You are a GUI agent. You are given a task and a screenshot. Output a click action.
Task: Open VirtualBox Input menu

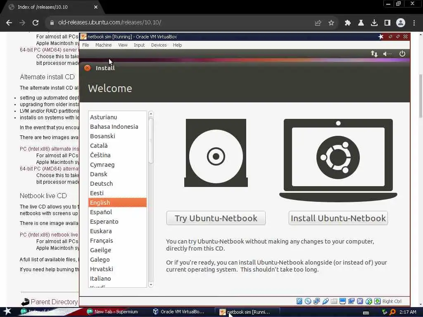click(139, 45)
